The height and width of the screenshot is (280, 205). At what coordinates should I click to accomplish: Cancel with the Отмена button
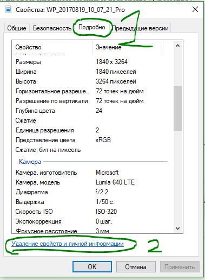click(136, 266)
